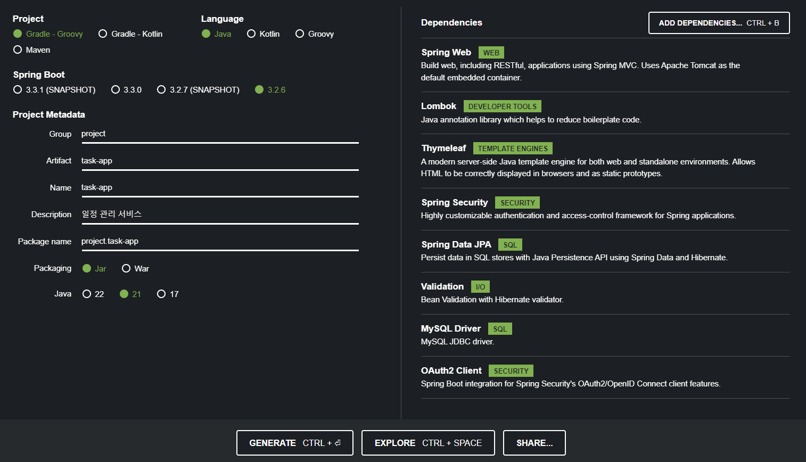Select Gradle - Kotlin project type
This screenshot has width=806, height=462.
tap(130, 34)
